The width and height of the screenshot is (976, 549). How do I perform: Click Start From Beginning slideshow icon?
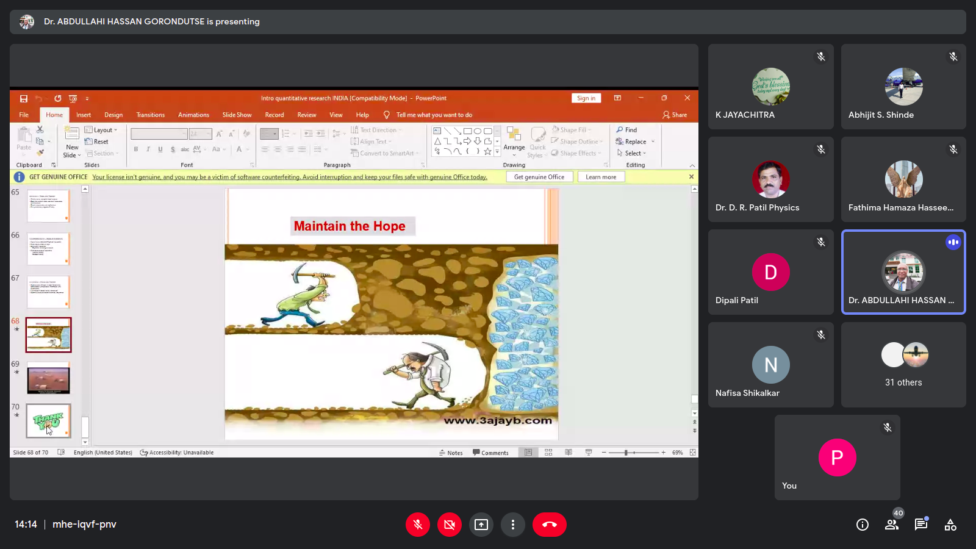tap(73, 98)
